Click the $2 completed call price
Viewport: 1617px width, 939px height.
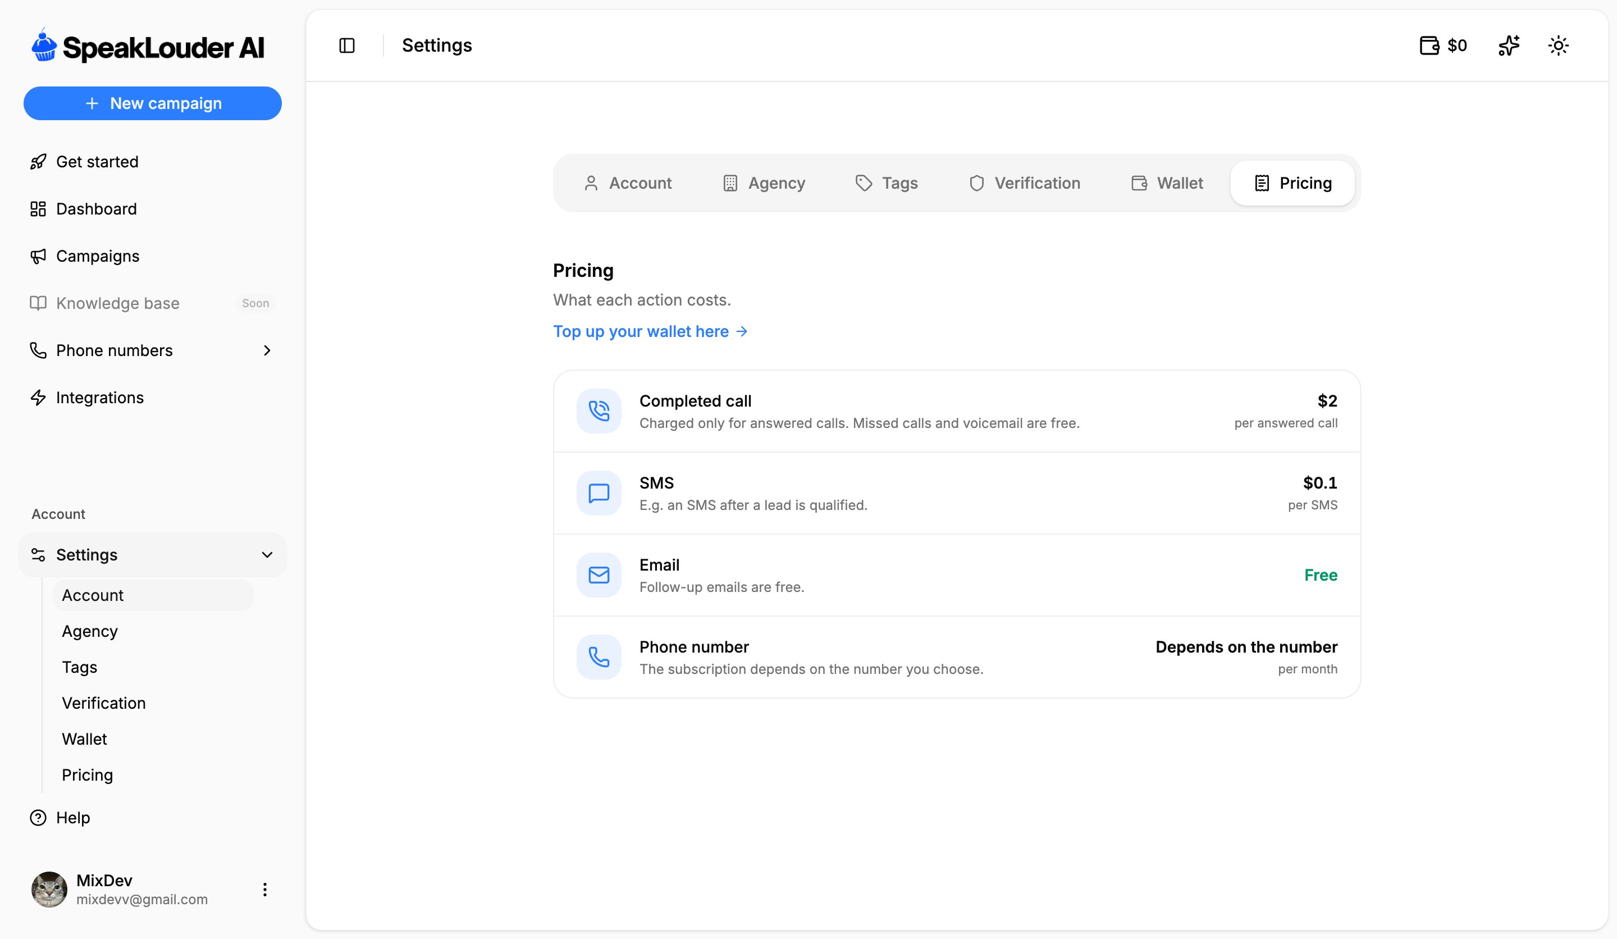[1327, 401]
